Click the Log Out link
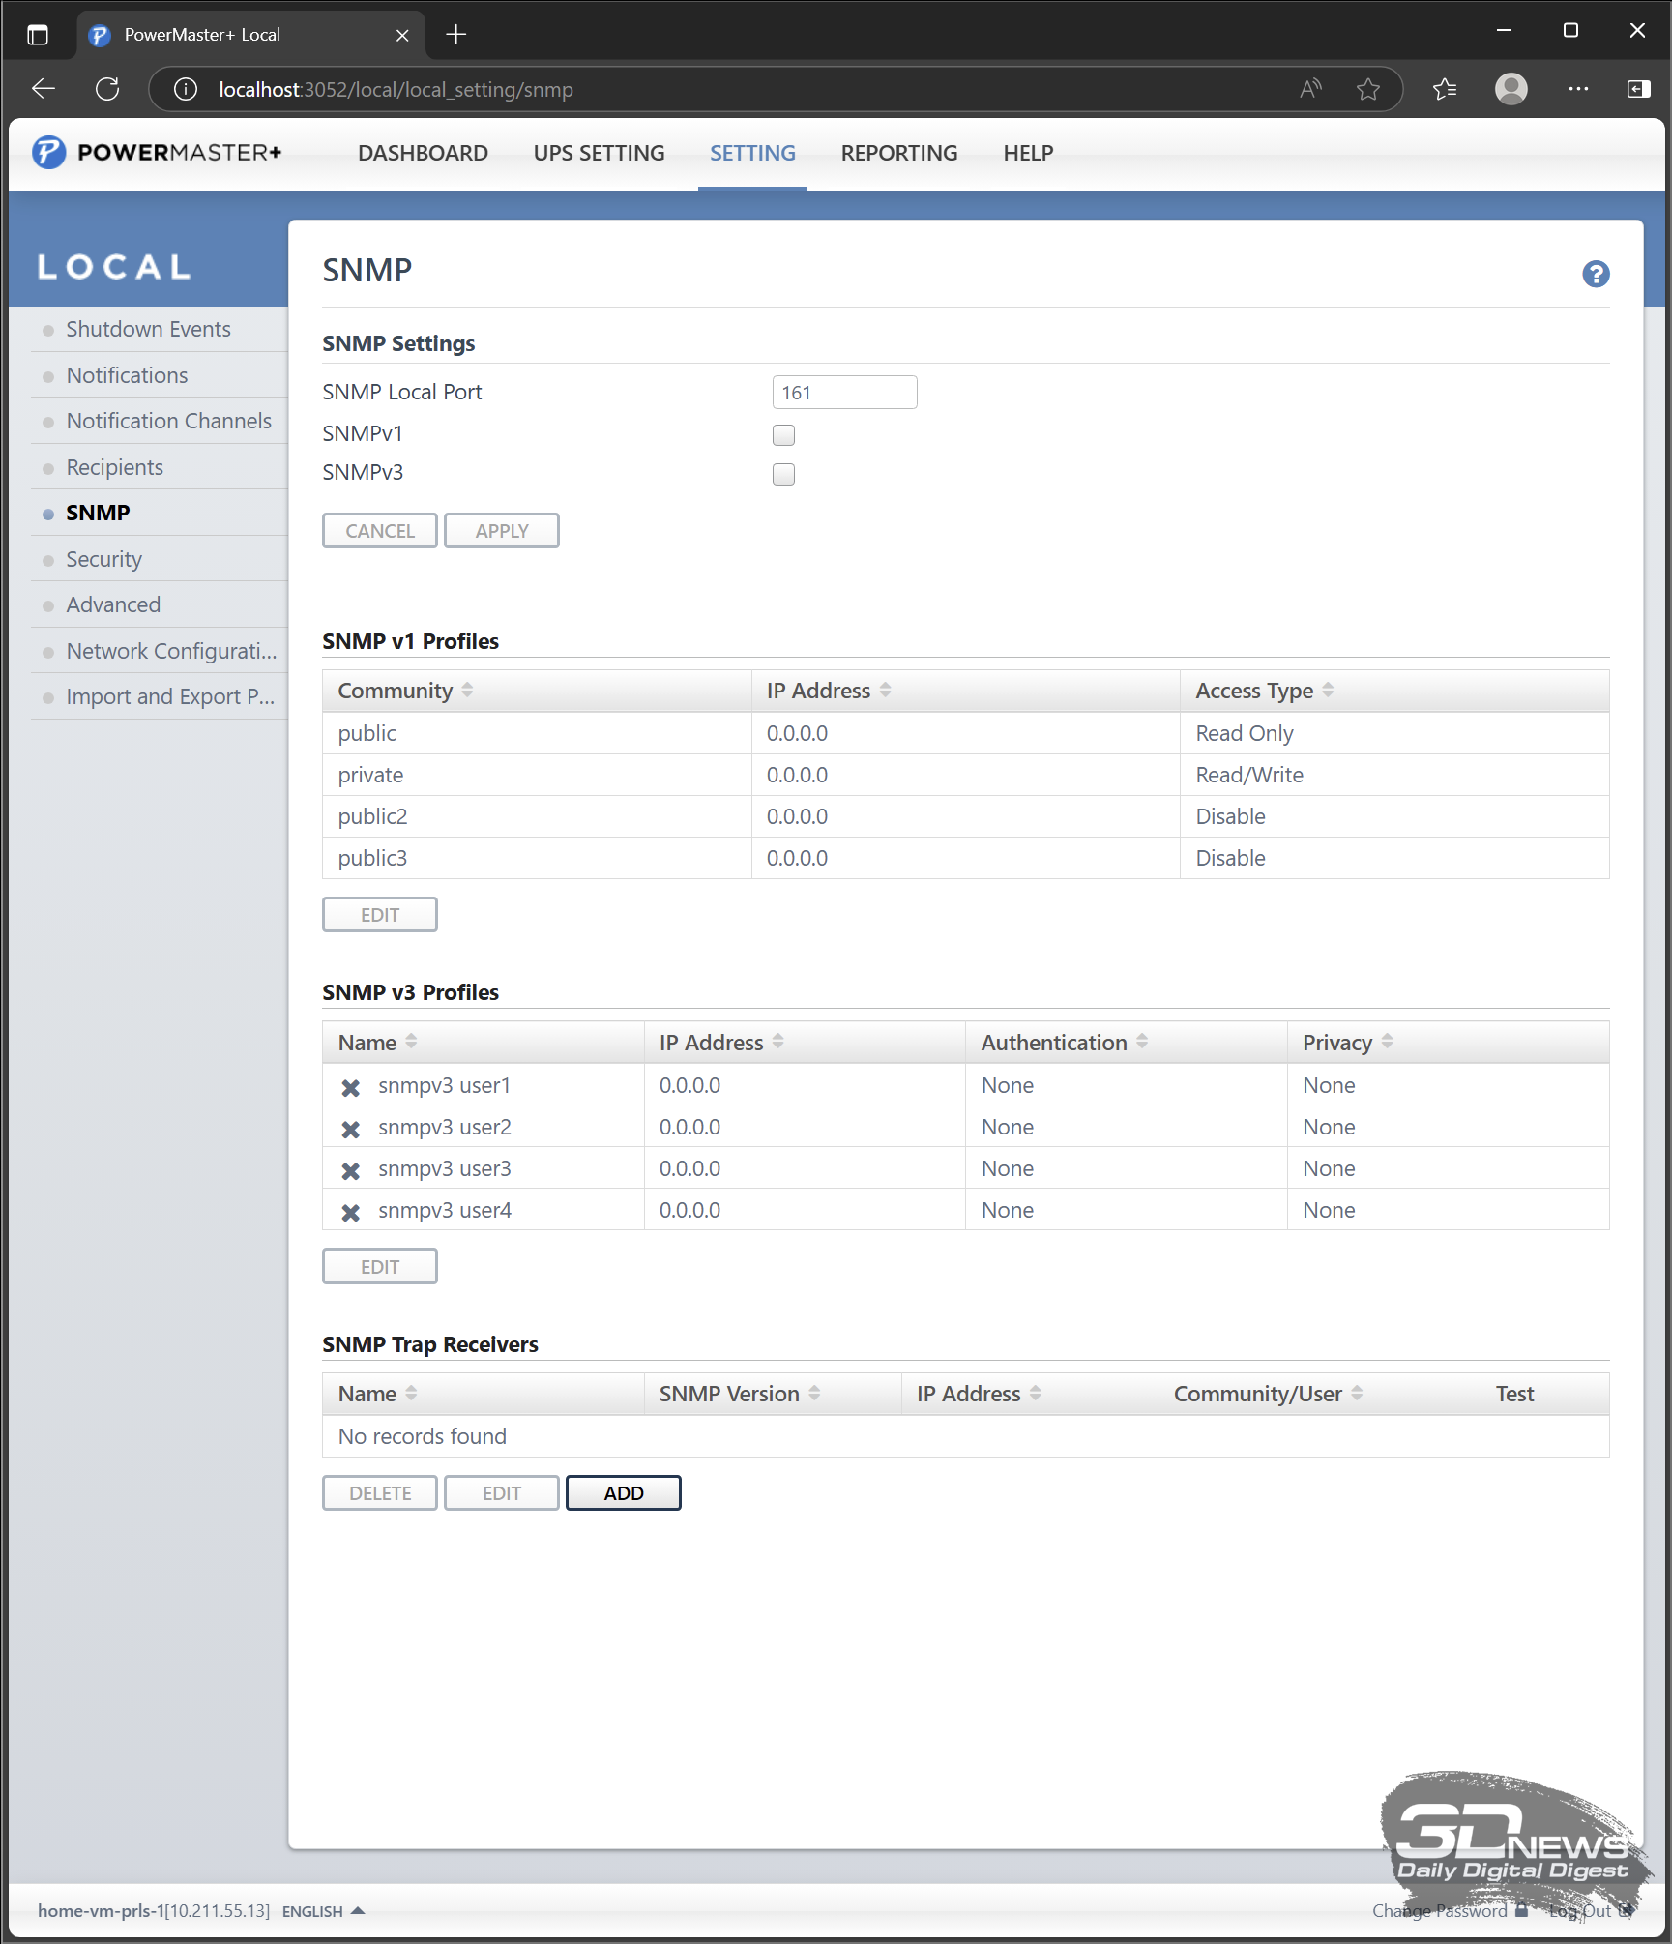Screen dimensions: 1672x1944 [x=1590, y=1911]
